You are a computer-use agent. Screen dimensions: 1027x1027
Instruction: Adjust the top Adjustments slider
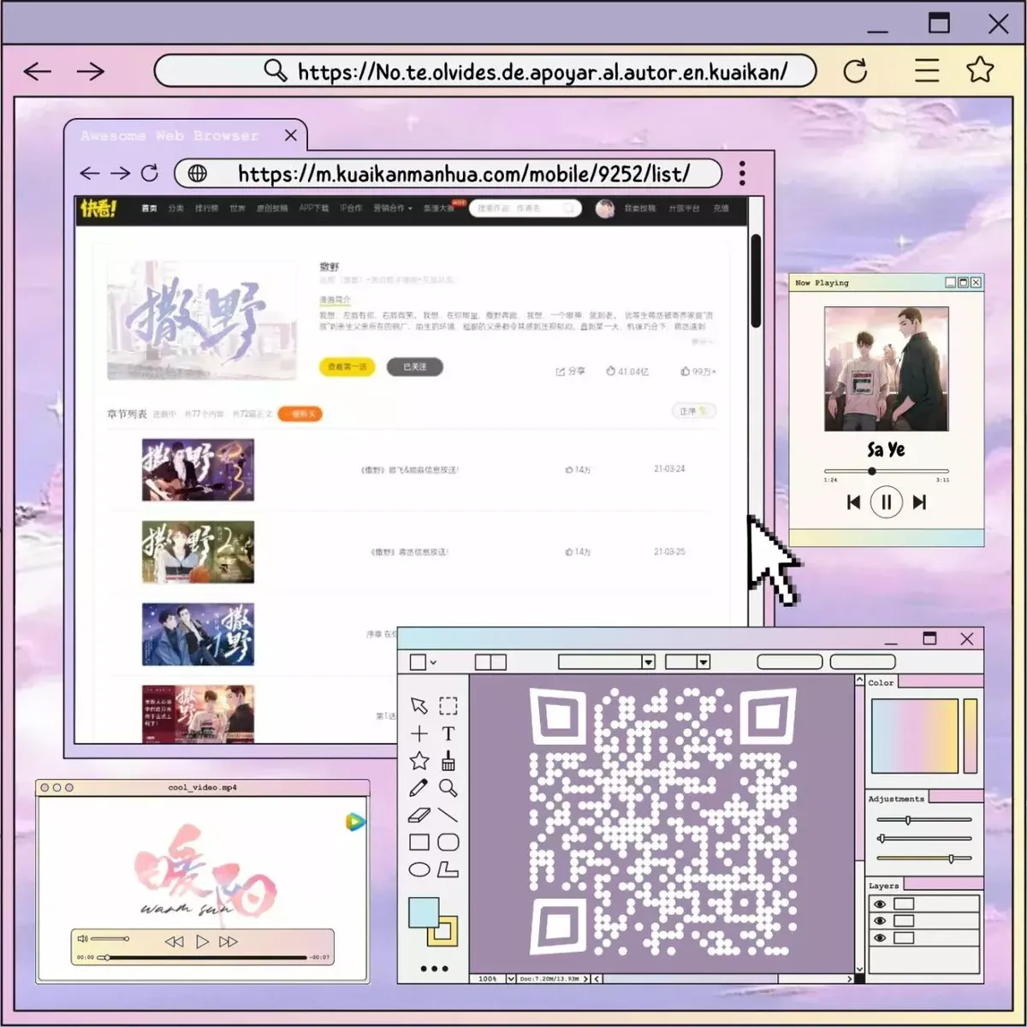(x=924, y=820)
